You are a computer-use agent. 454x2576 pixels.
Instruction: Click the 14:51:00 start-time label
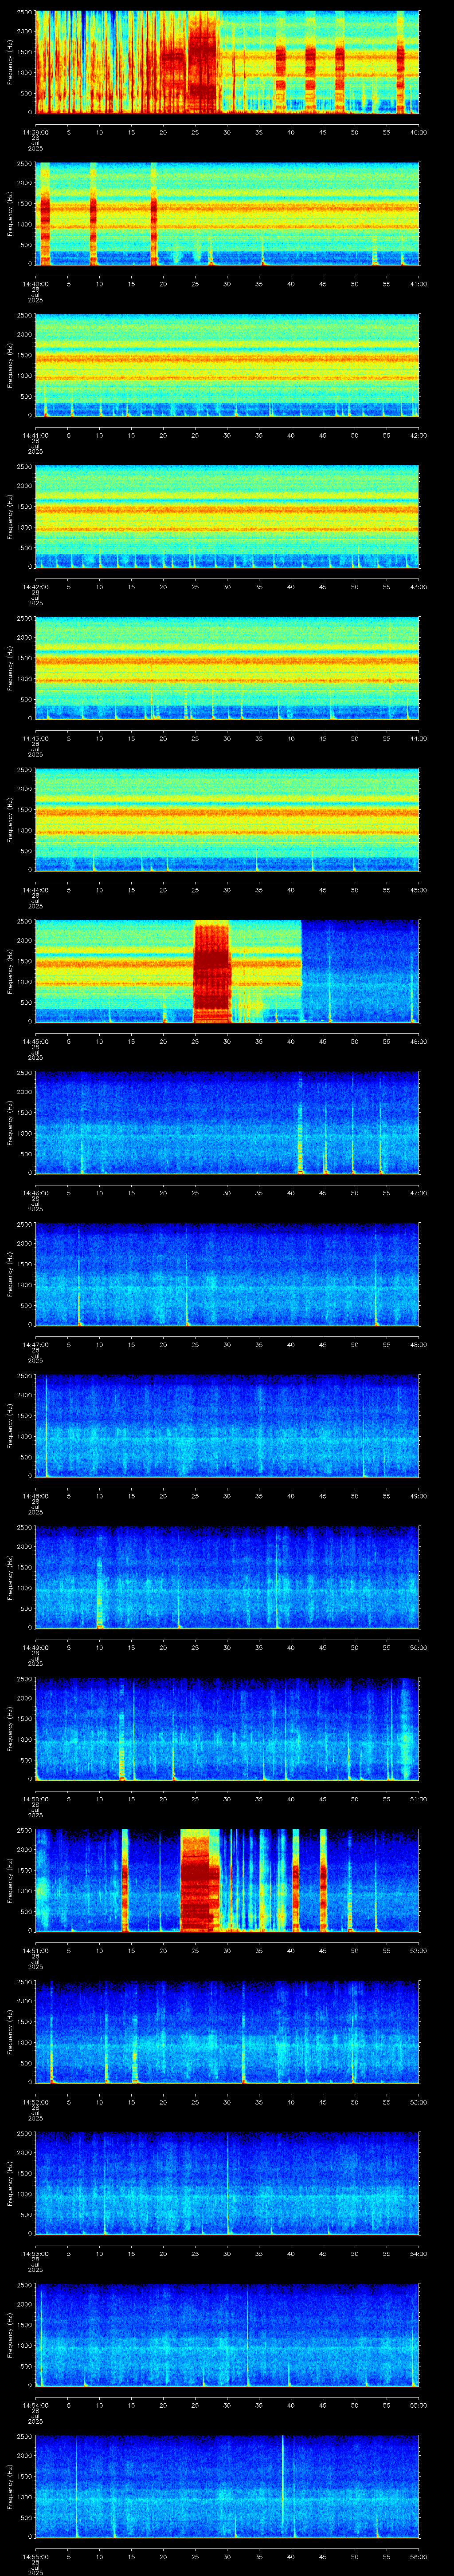pos(35,1950)
